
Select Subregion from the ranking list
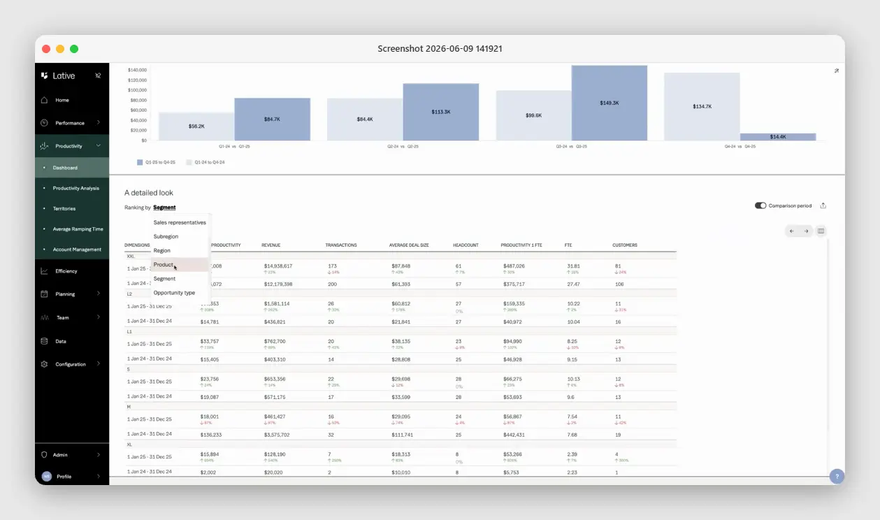(180, 236)
